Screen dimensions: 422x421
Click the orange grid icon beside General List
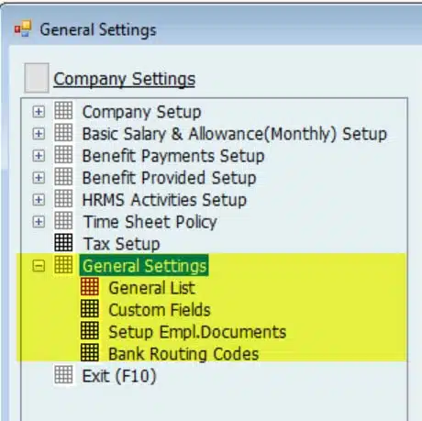(x=90, y=287)
